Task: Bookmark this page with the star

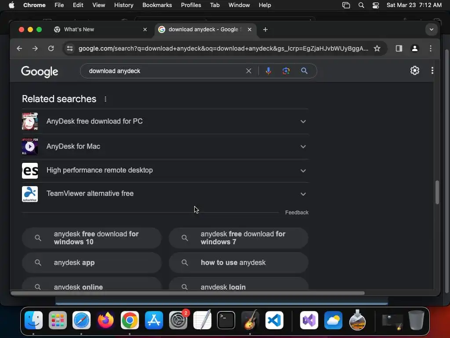Action: click(377, 48)
